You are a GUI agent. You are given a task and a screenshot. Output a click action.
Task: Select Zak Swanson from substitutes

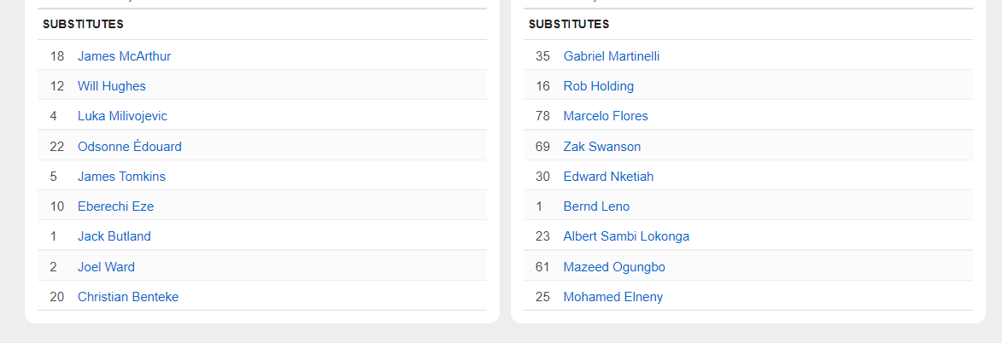[601, 147]
